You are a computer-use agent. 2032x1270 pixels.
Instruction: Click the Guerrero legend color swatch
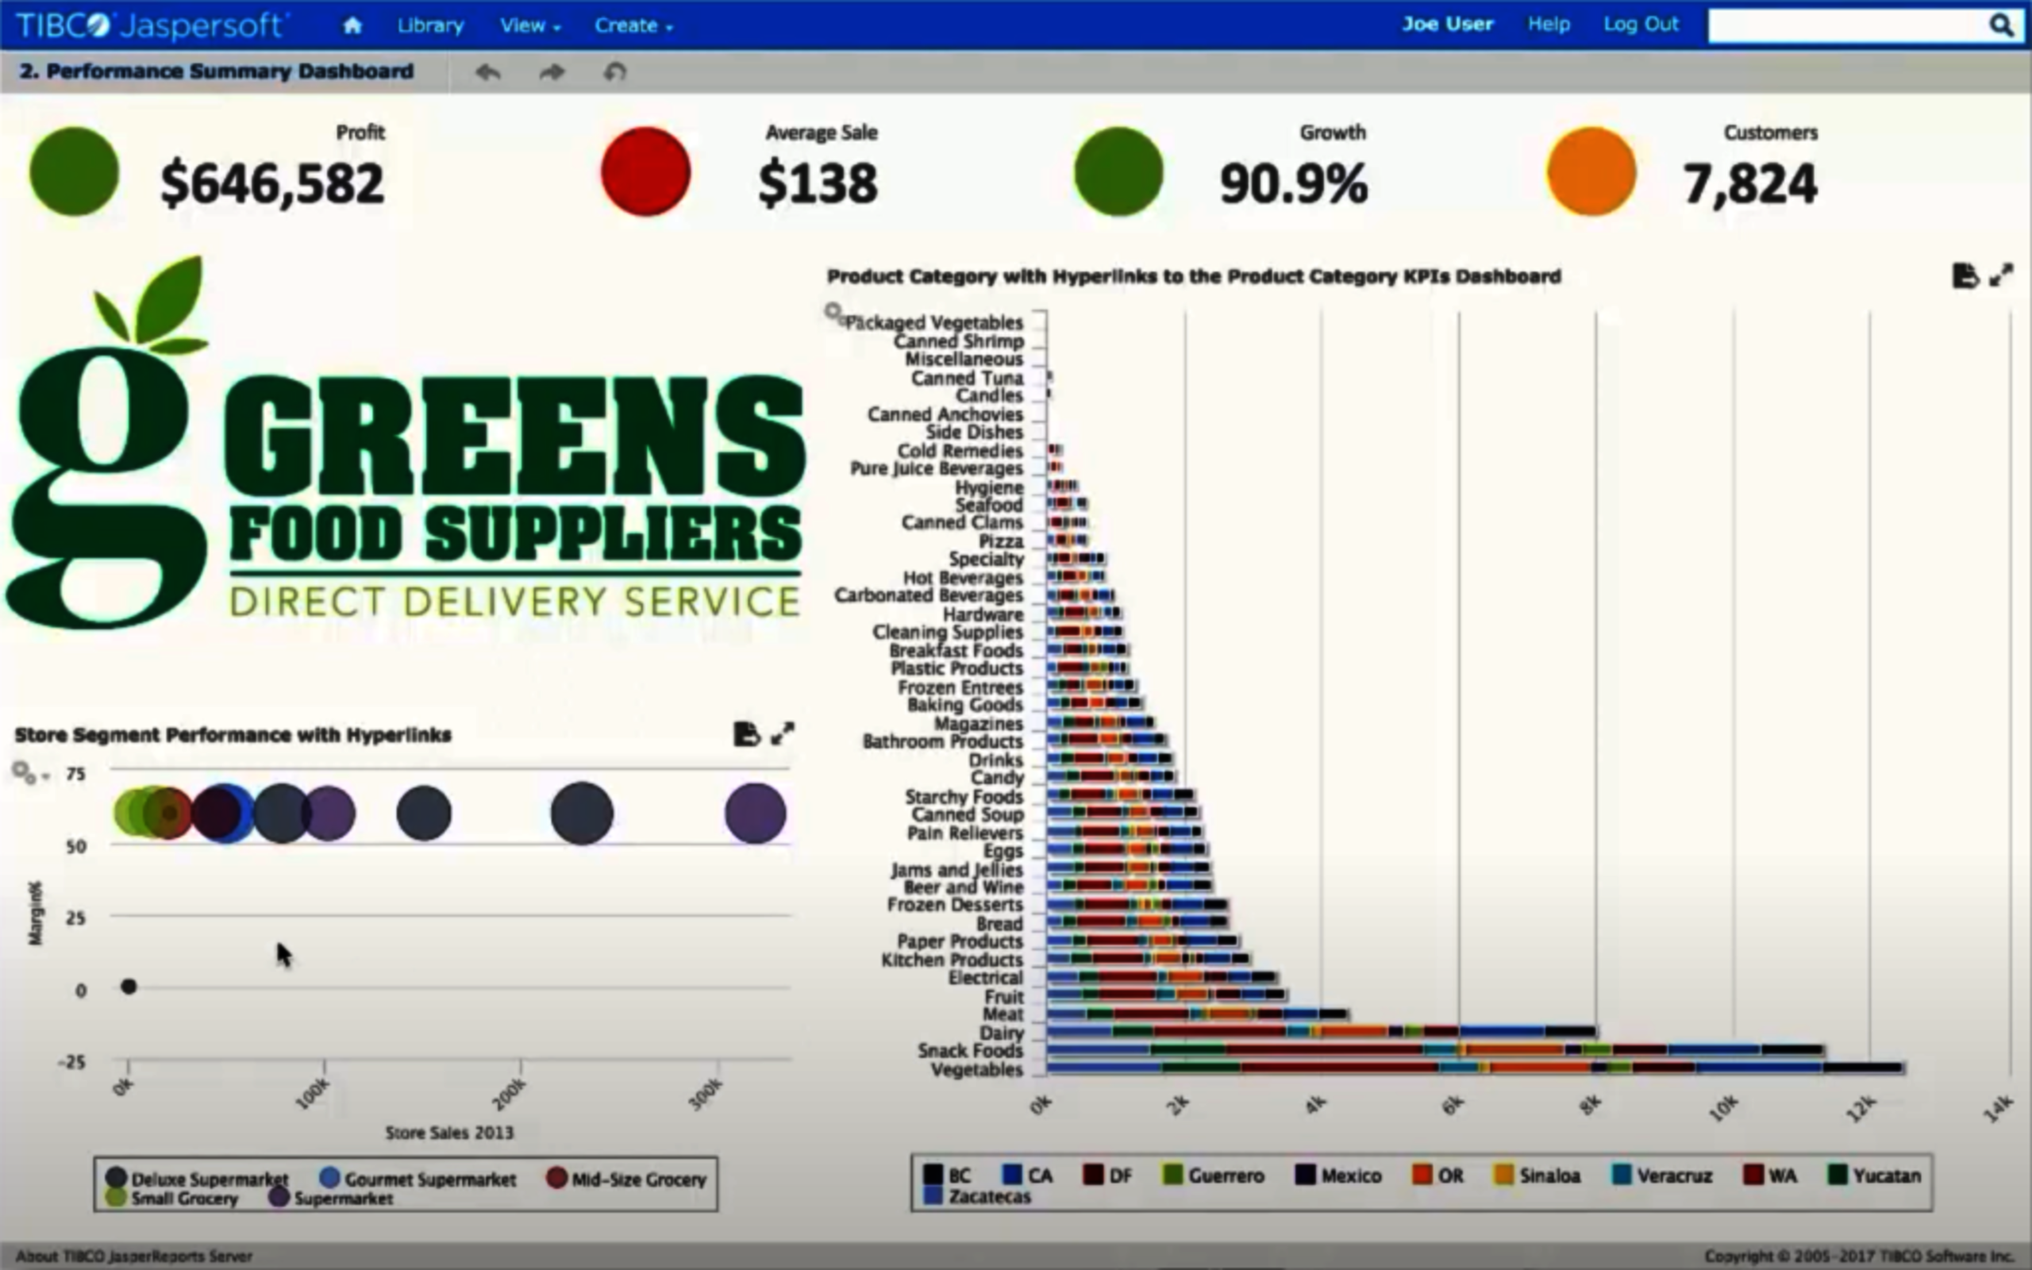coord(1172,1174)
